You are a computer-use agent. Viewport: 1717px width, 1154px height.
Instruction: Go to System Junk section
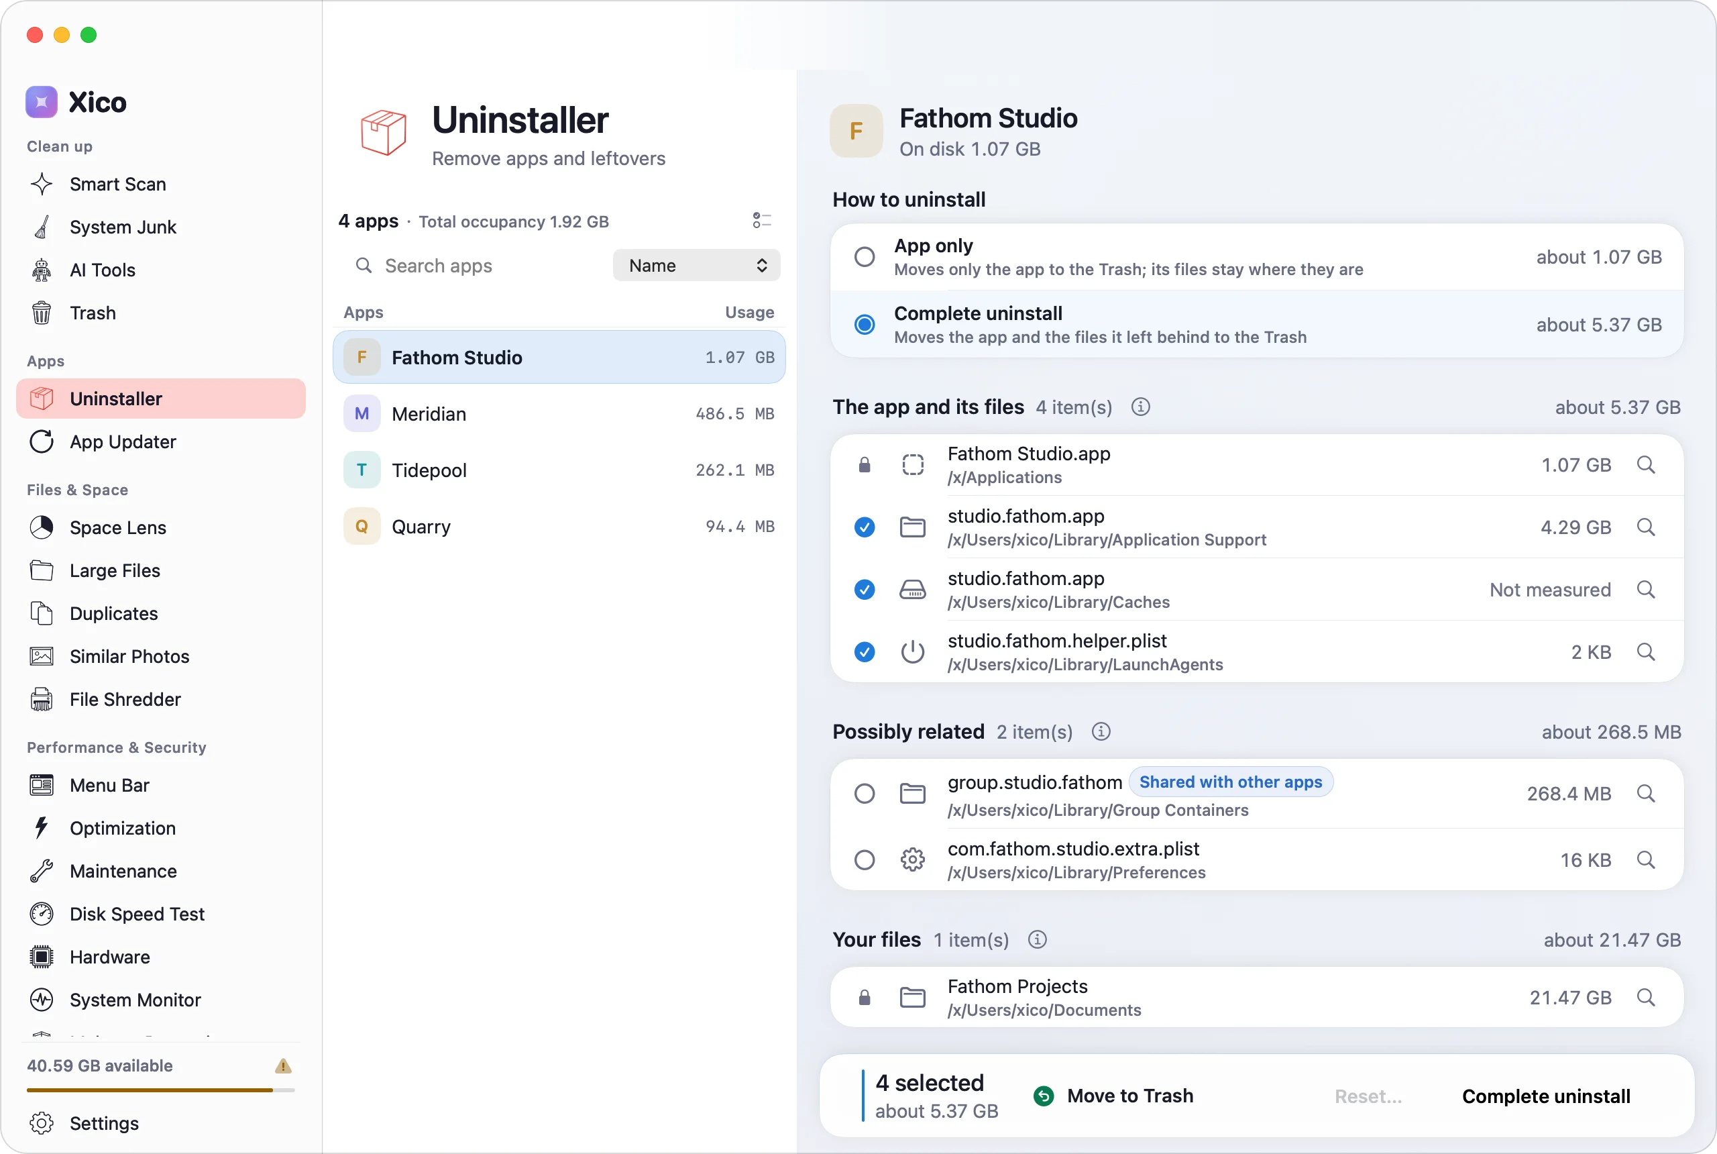point(160,227)
